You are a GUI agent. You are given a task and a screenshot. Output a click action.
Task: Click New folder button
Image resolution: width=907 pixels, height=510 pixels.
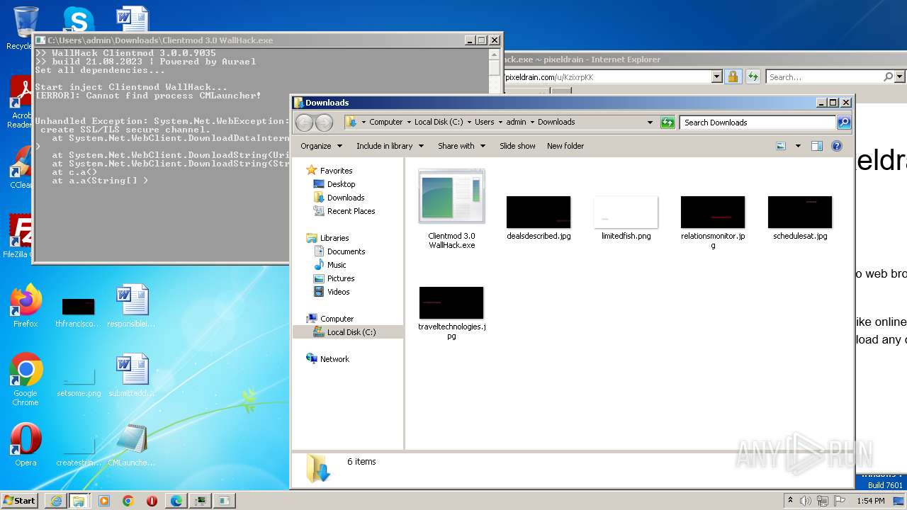point(565,146)
